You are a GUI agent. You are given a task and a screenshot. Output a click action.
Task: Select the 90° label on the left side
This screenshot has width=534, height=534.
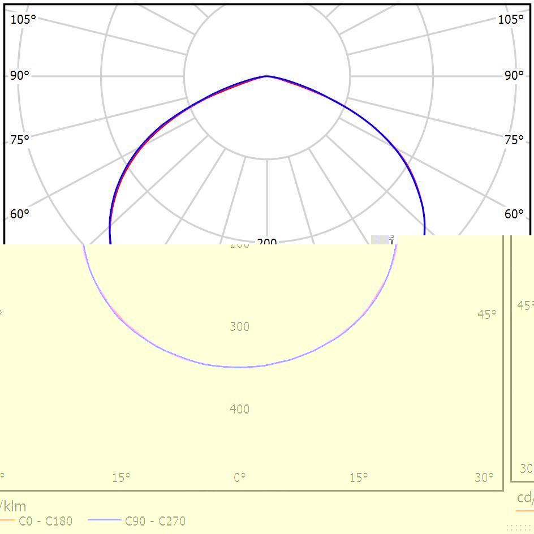20,76
